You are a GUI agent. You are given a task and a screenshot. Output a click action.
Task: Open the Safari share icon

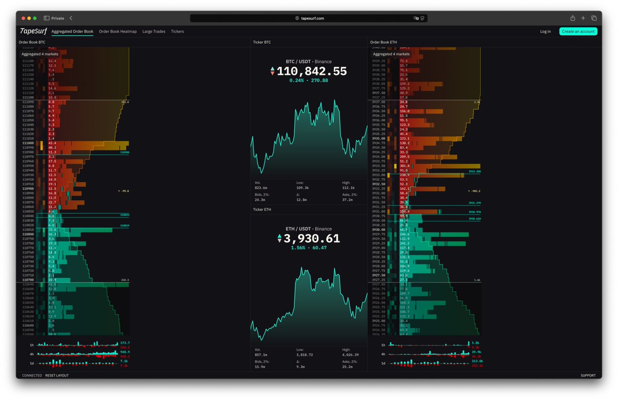[x=572, y=18]
